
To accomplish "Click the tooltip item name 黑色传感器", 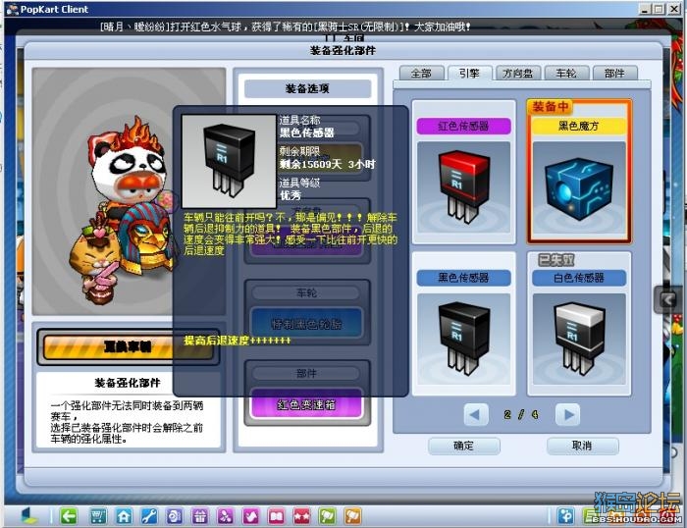I will coord(306,132).
